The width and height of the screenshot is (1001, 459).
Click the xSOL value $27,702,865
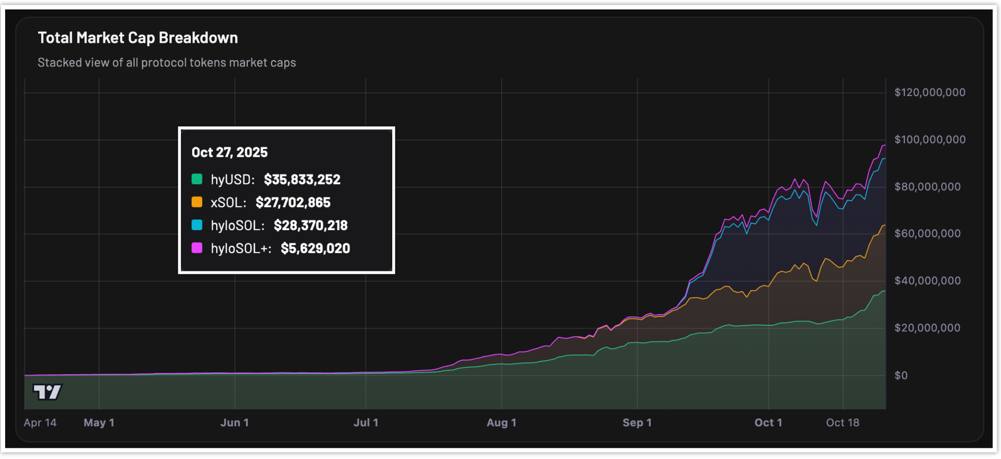(293, 203)
